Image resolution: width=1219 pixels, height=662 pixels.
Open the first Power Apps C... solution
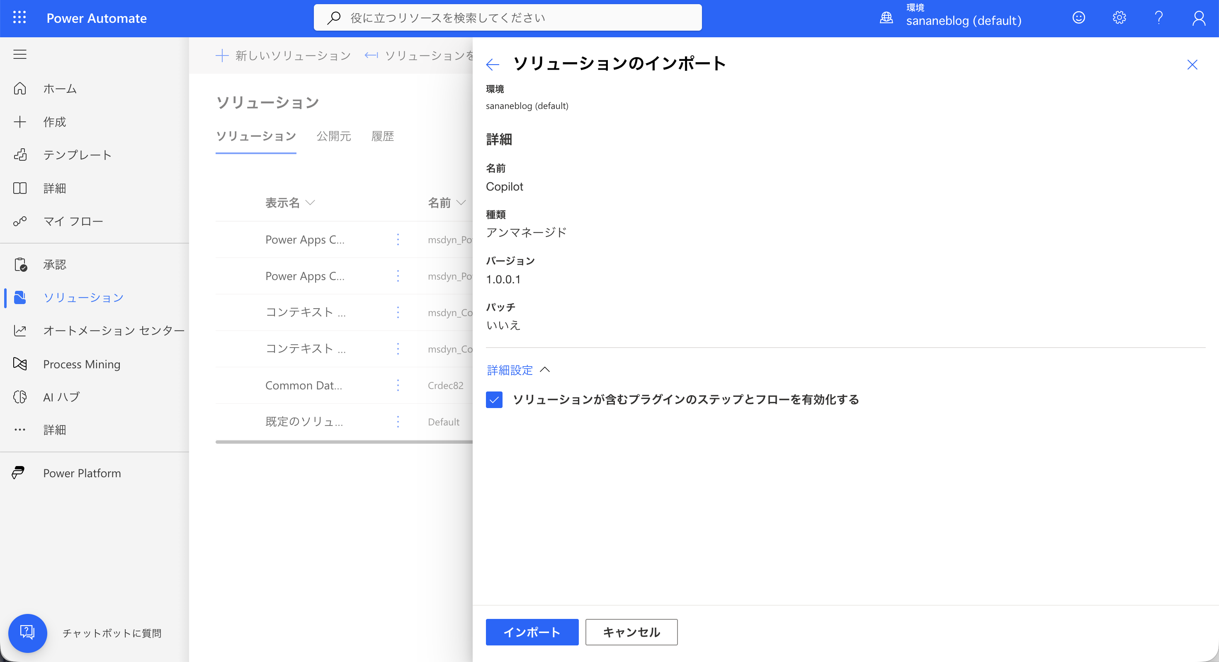coord(305,240)
